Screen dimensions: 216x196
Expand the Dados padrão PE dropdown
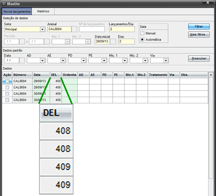pos(104,61)
